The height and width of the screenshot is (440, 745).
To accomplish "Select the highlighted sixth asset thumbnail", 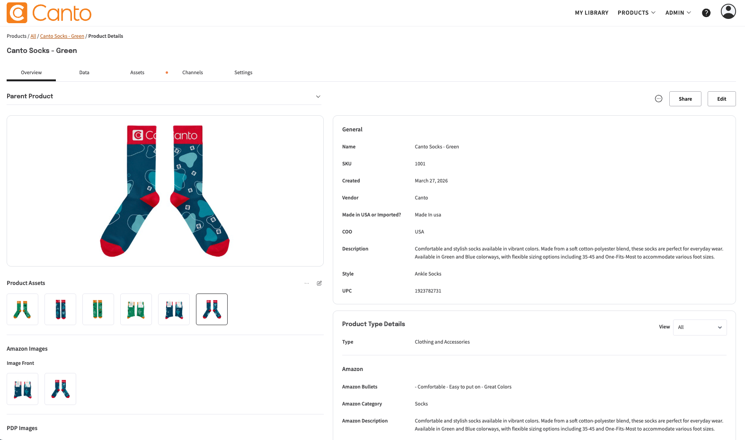I will 212,309.
